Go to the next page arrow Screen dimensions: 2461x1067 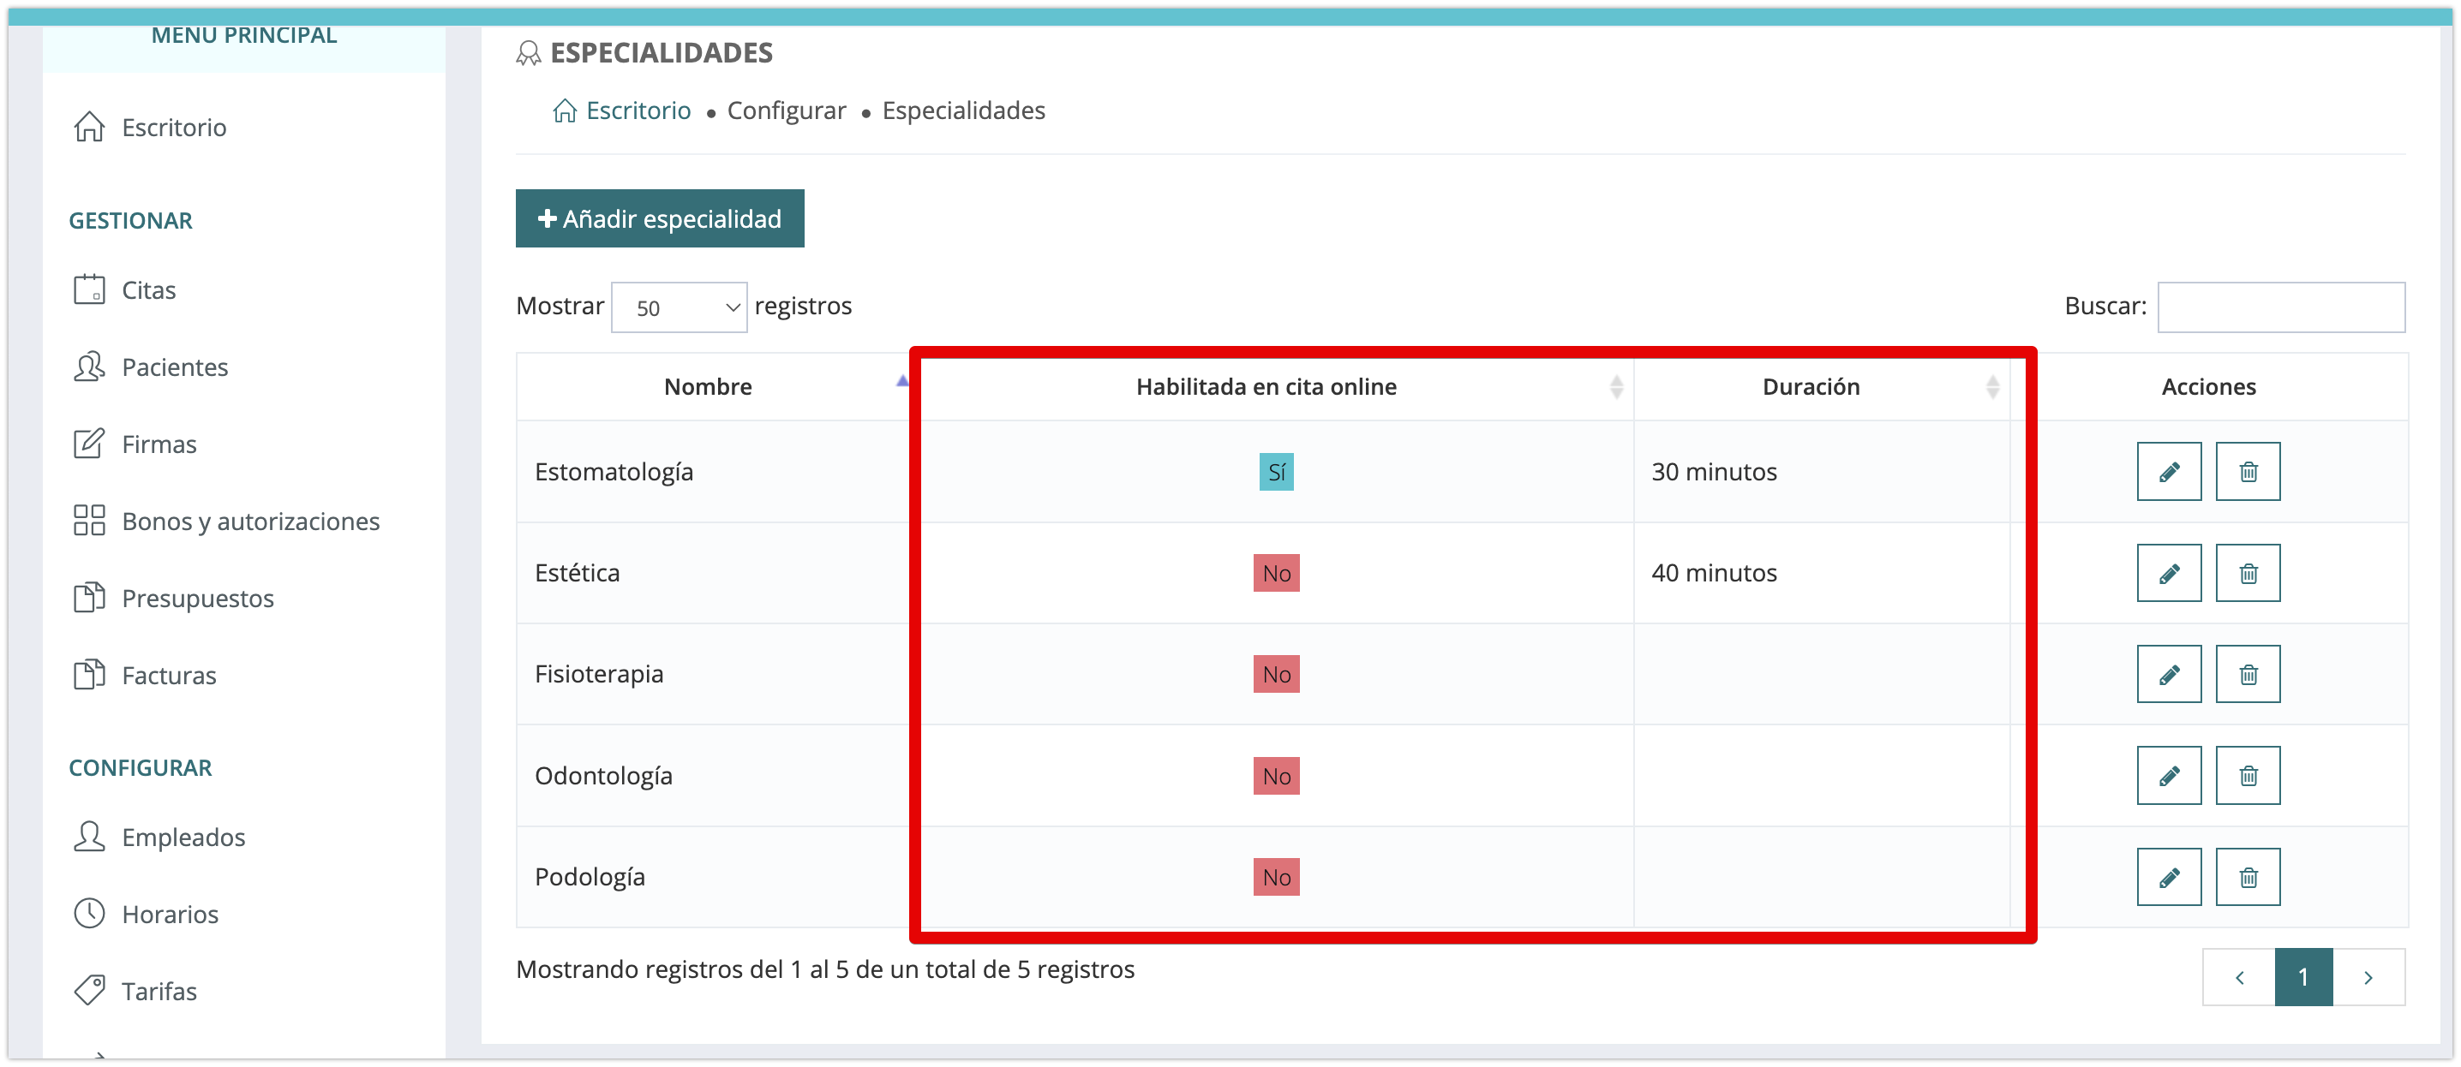point(2368,976)
